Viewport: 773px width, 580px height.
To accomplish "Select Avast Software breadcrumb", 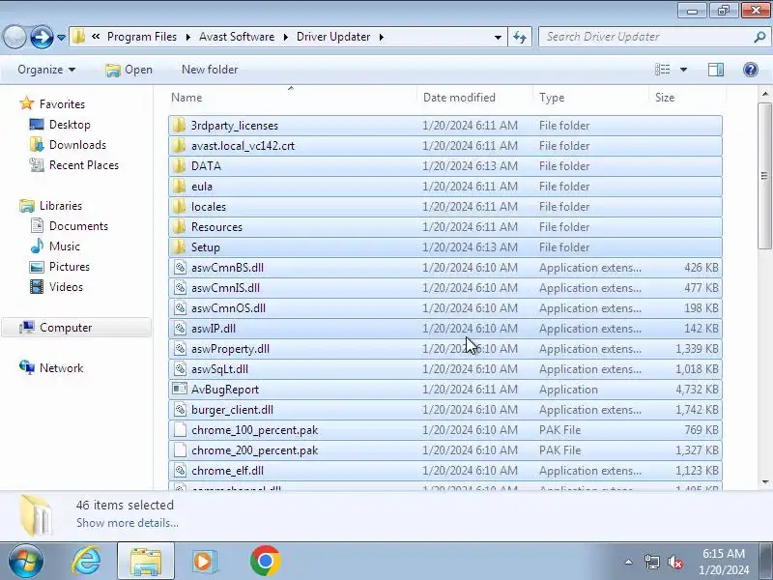I will pos(237,37).
